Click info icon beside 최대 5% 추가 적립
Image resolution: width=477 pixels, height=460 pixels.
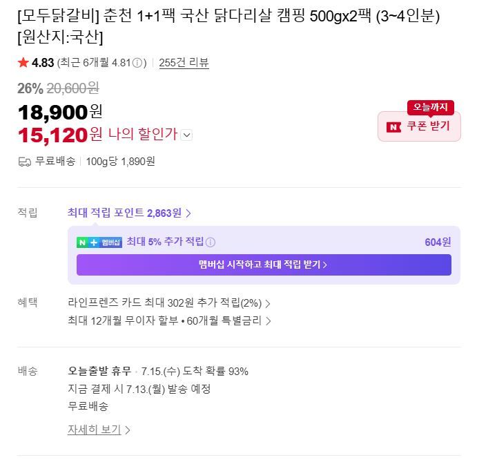click(211, 242)
